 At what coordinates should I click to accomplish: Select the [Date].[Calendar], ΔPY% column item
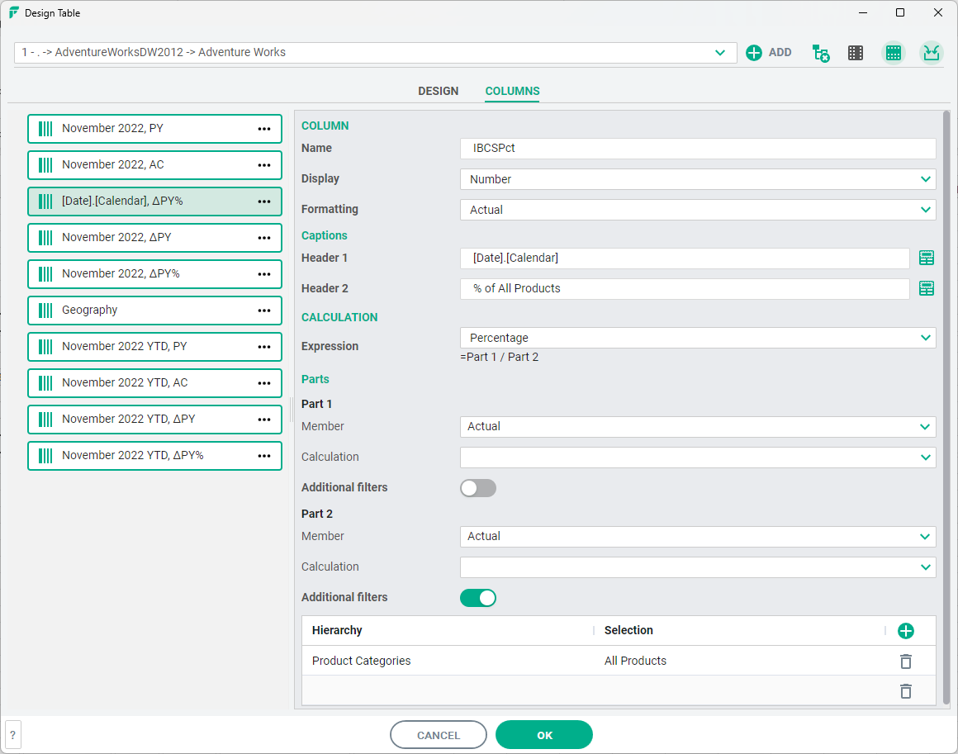pyautogui.click(x=154, y=202)
